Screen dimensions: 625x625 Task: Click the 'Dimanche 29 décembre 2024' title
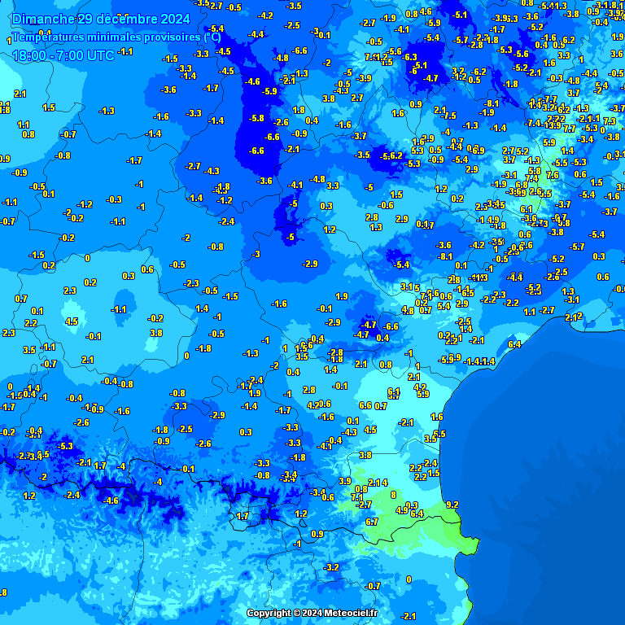click(102, 19)
